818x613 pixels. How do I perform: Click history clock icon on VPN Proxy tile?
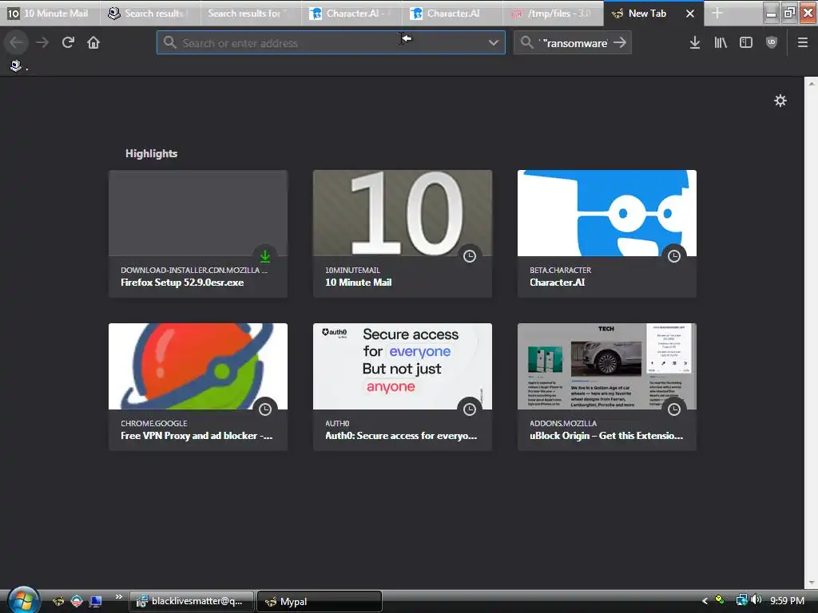coord(265,409)
